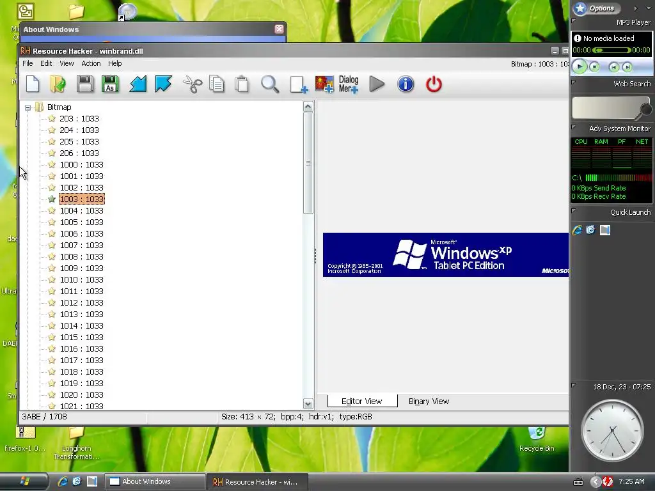This screenshot has width=655, height=491.
Task: Click the second blue arrow export icon
Action: coord(163,84)
